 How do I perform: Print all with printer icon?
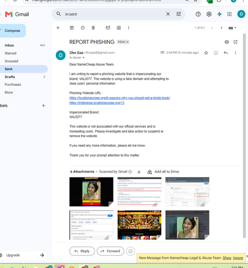(x=227, y=42)
